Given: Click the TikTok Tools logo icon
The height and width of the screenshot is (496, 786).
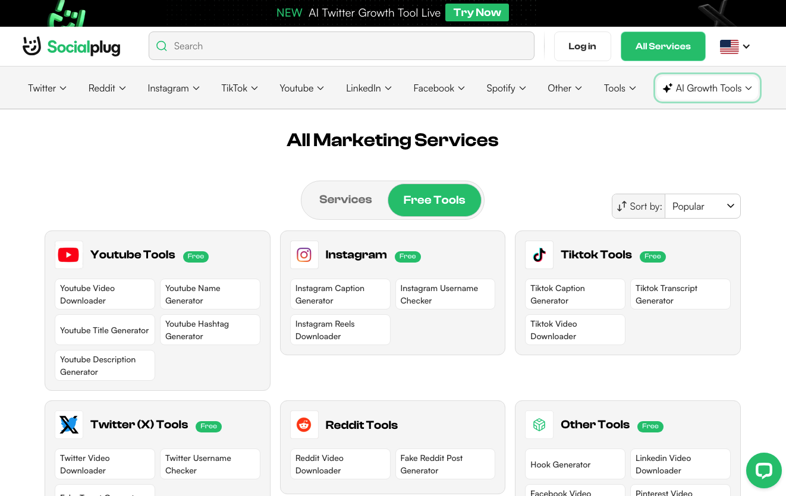Looking at the screenshot, I should (x=539, y=255).
